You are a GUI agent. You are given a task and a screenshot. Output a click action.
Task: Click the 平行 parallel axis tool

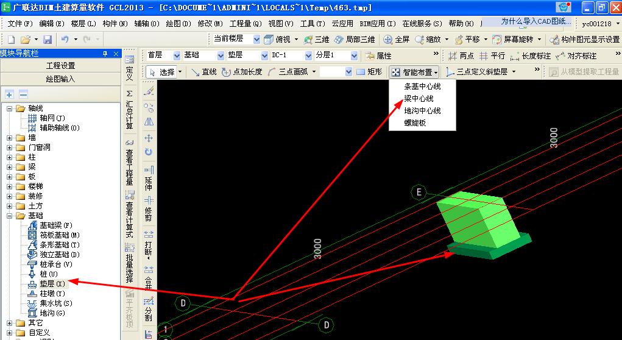tap(492, 56)
